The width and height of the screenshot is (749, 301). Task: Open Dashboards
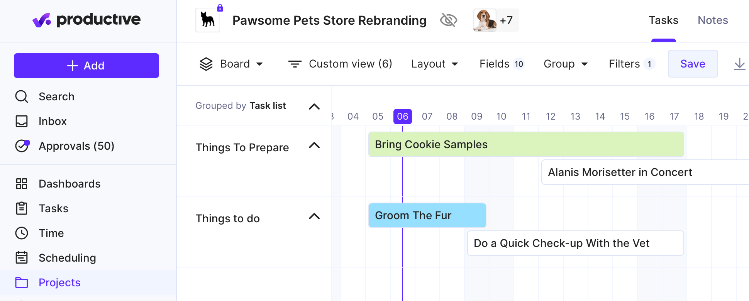pyautogui.click(x=69, y=184)
